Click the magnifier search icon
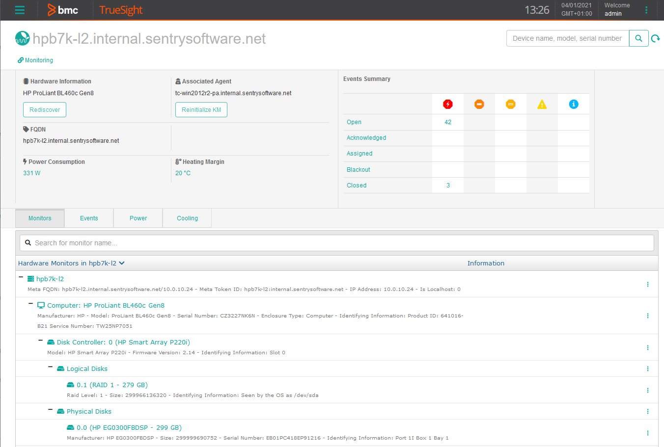Screen dimensions: 664x447 coord(638,38)
